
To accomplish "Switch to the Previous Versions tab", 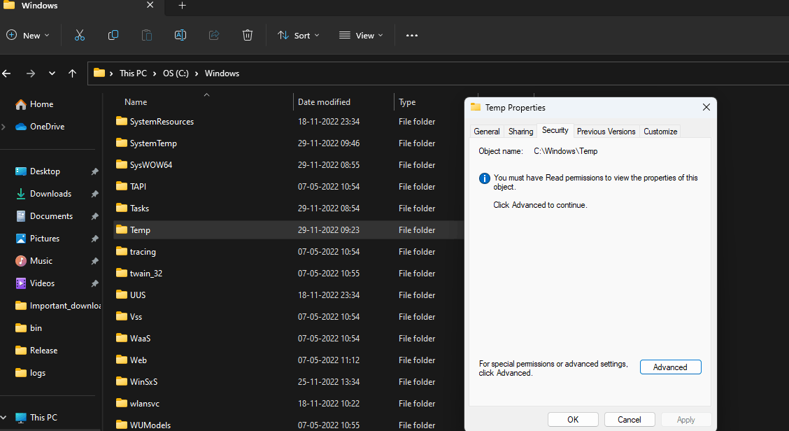I will (606, 132).
